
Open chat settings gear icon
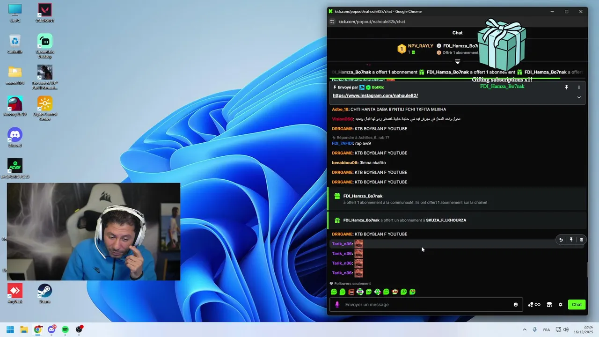tap(561, 305)
